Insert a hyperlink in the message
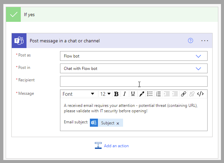 click(x=183, y=94)
